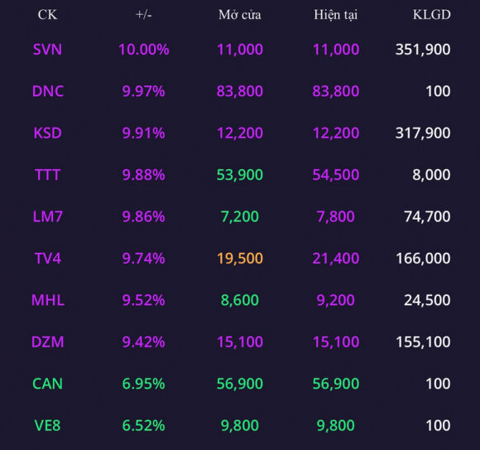Select the green CAN ticker
The height and width of the screenshot is (450, 480).
47,384
